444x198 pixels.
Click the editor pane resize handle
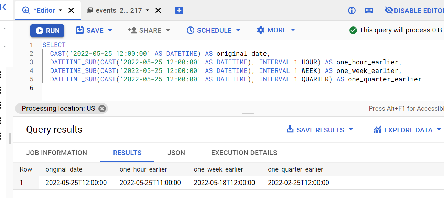248,113
